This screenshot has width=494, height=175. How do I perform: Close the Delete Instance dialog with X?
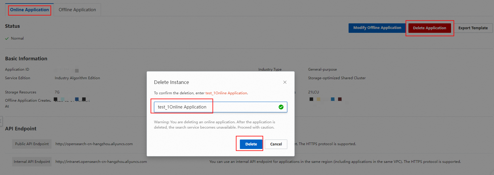pos(285,82)
